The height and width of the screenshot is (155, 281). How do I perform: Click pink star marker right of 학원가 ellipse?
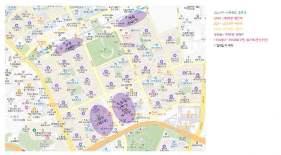tap(153, 92)
